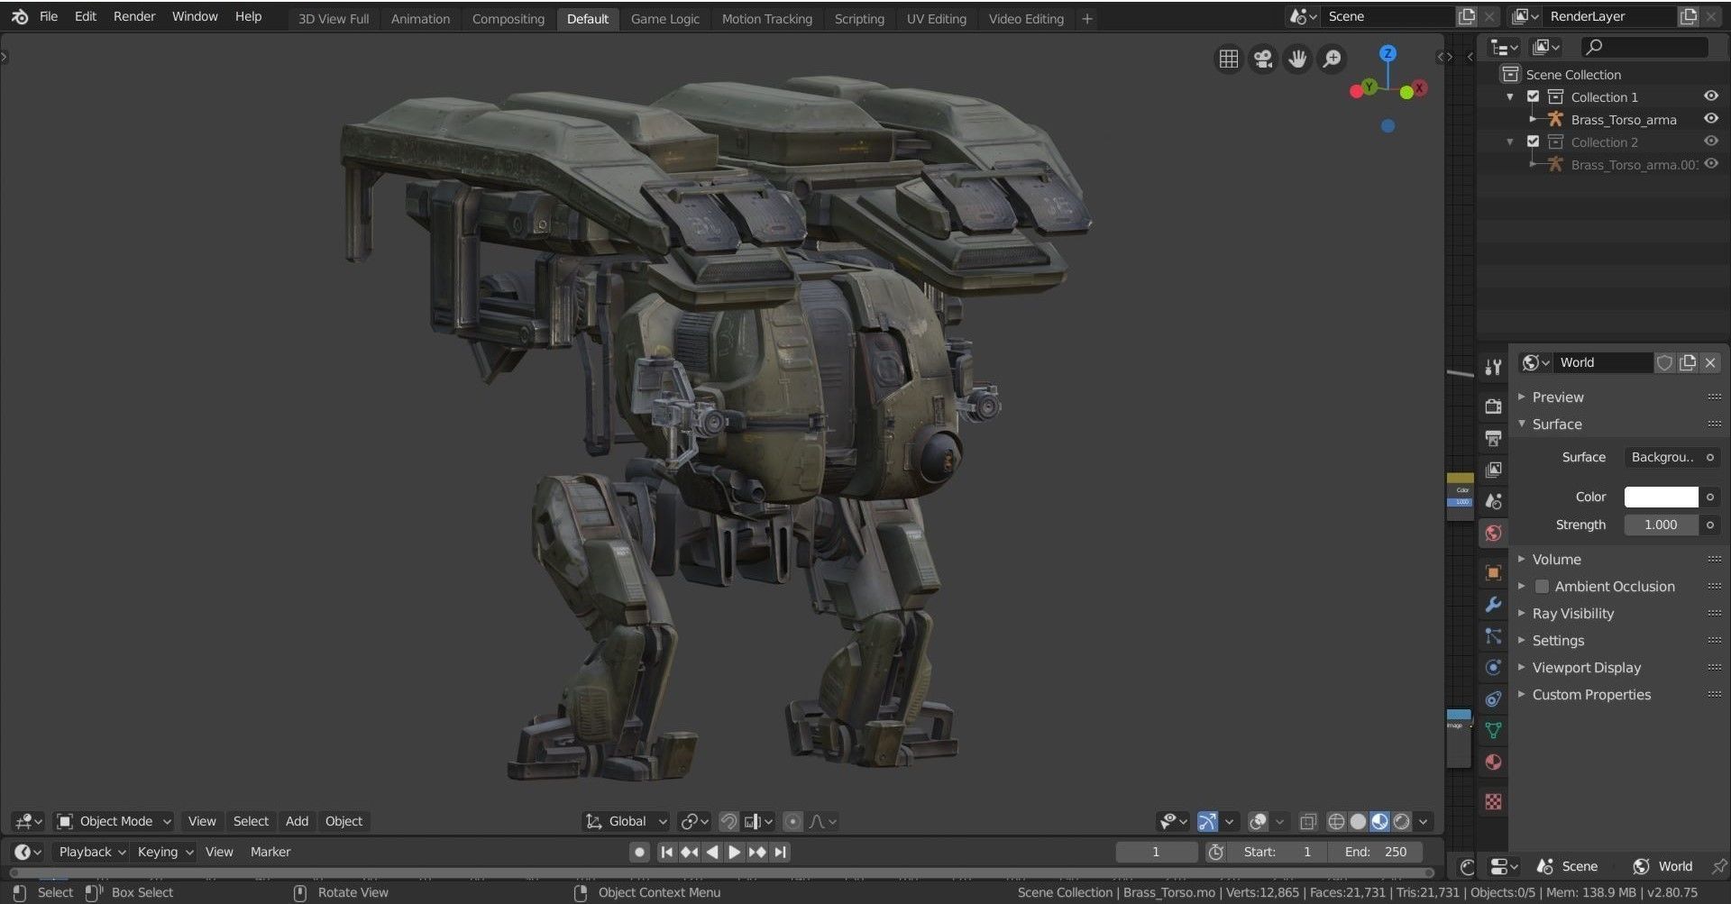Screen dimensions: 1731x904
Task: Uncheck the Collection 1 checkbox
Action: (x=1533, y=96)
